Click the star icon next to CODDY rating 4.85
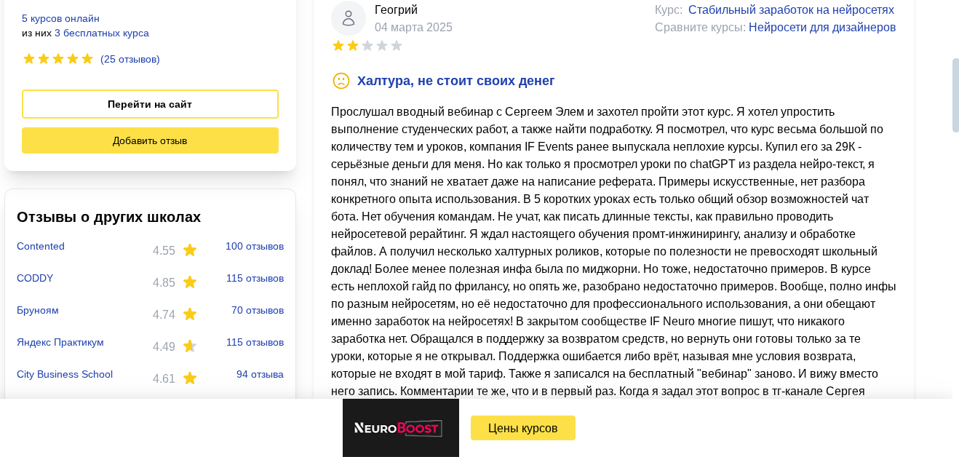Screen dimensions: 959x457 tap(190, 282)
